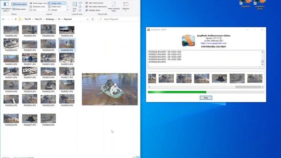Open the Group by dropdown icon
The height and width of the screenshot is (158, 281).
pyautogui.click(x=81, y=3)
